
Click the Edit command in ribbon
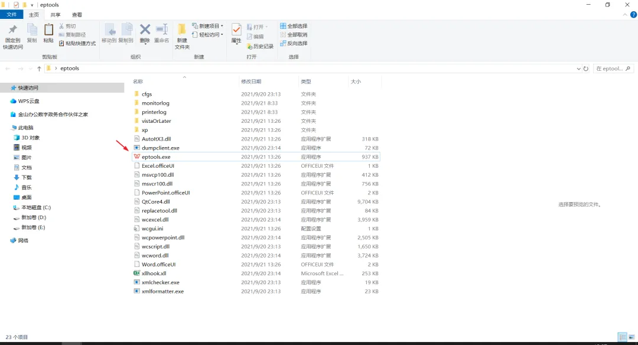click(255, 37)
